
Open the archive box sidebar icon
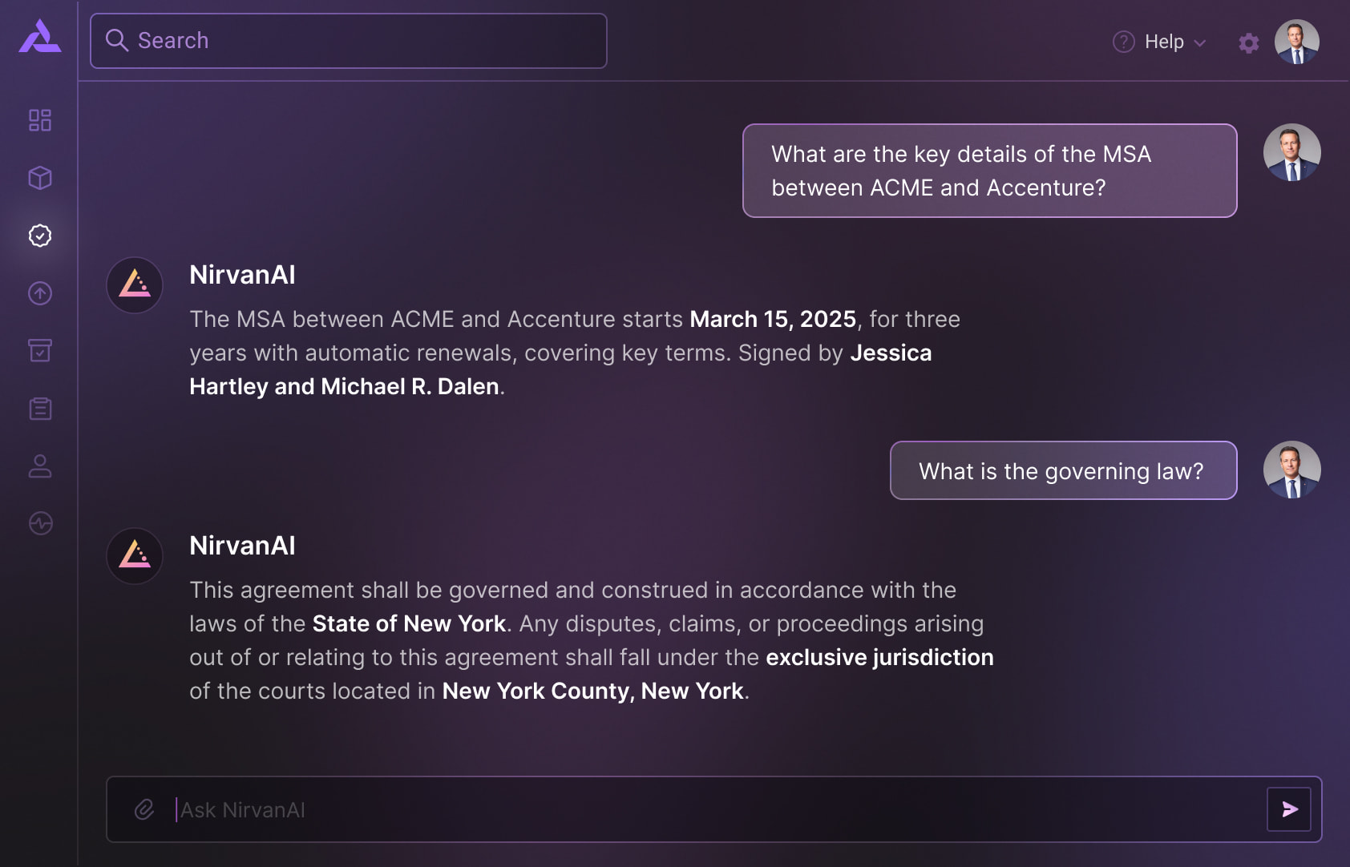pos(40,350)
